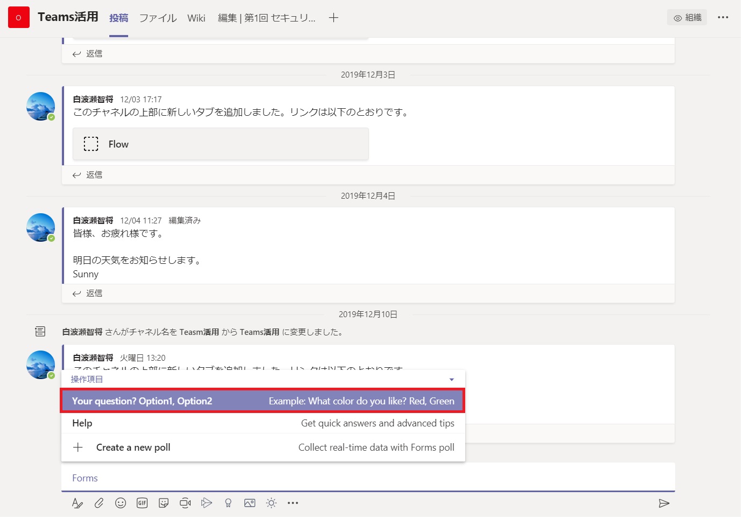The image size is (743, 518).
Task: Send the message with the arrow icon
Action: click(x=664, y=504)
